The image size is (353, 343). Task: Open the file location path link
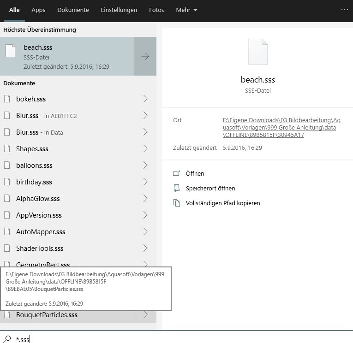(281, 128)
